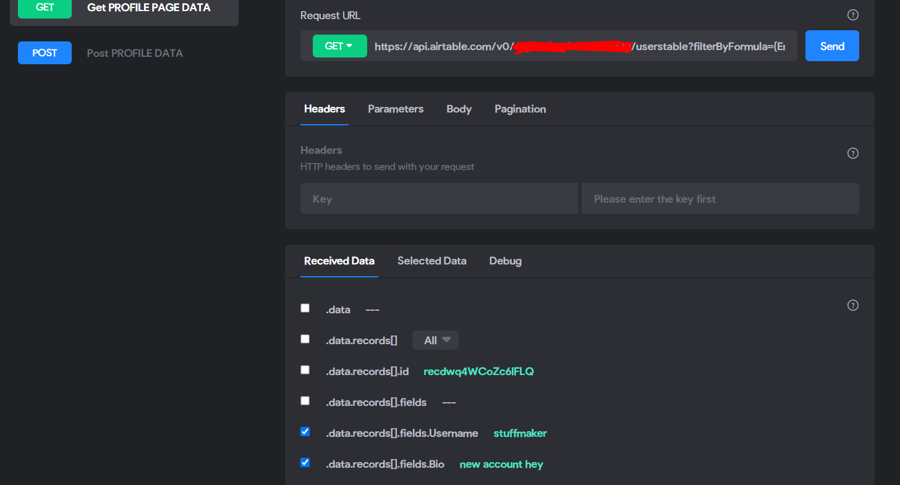Click the .data.records[].fields.Bio label
Image resolution: width=900 pixels, height=485 pixels.
coord(385,464)
